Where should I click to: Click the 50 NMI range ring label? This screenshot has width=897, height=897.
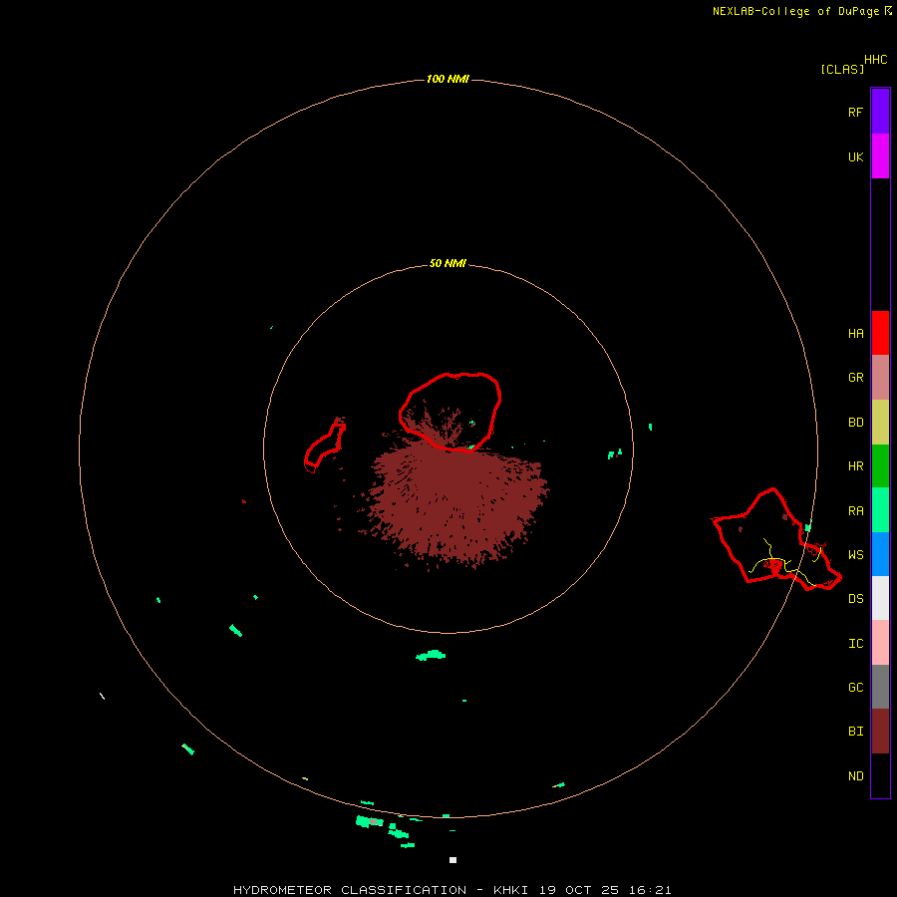(448, 263)
